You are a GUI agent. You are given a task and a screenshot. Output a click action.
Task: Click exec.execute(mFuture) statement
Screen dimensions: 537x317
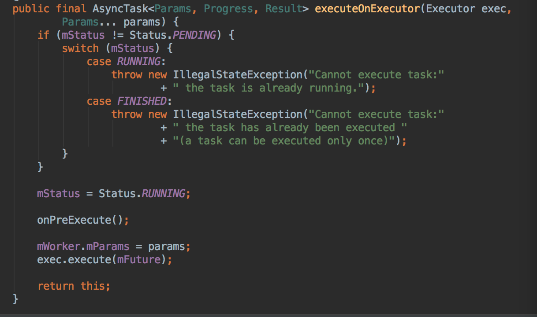[x=104, y=259]
